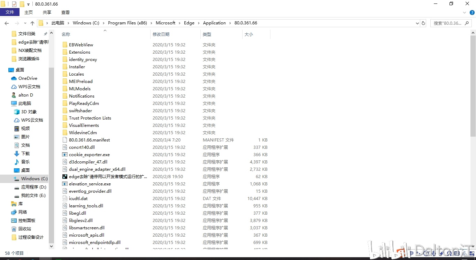Select d3dcompiler_47.dll in the list

(x=88, y=162)
